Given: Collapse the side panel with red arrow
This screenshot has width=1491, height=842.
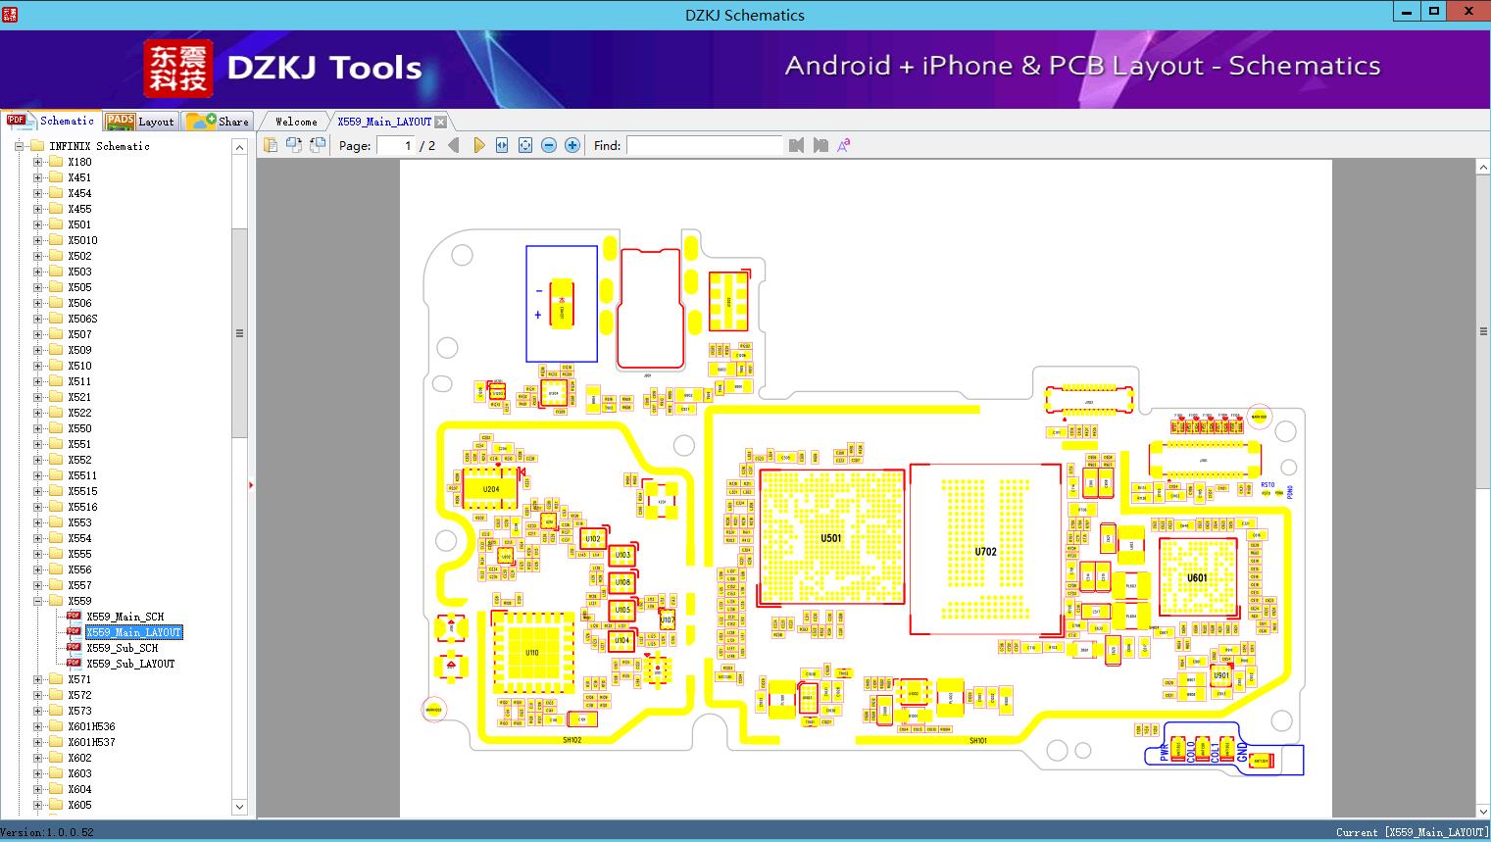Looking at the screenshot, I should pyautogui.click(x=251, y=484).
